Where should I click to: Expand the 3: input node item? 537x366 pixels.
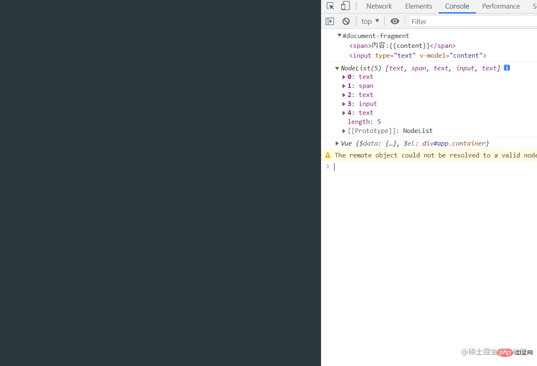(344, 104)
